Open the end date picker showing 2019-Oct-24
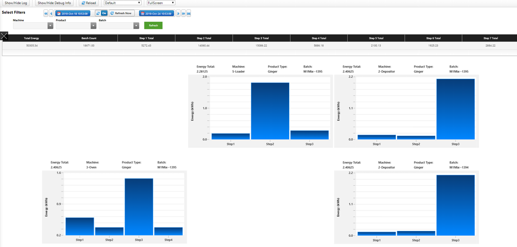Image resolution: width=517 pixels, height=247 pixels. pyautogui.click(x=157, y=13)
